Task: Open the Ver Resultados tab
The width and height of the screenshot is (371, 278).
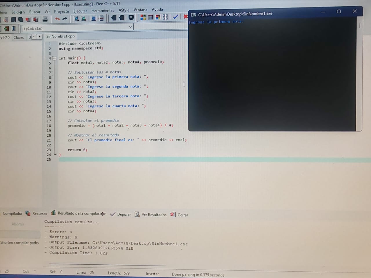Action: coord(151,215)
